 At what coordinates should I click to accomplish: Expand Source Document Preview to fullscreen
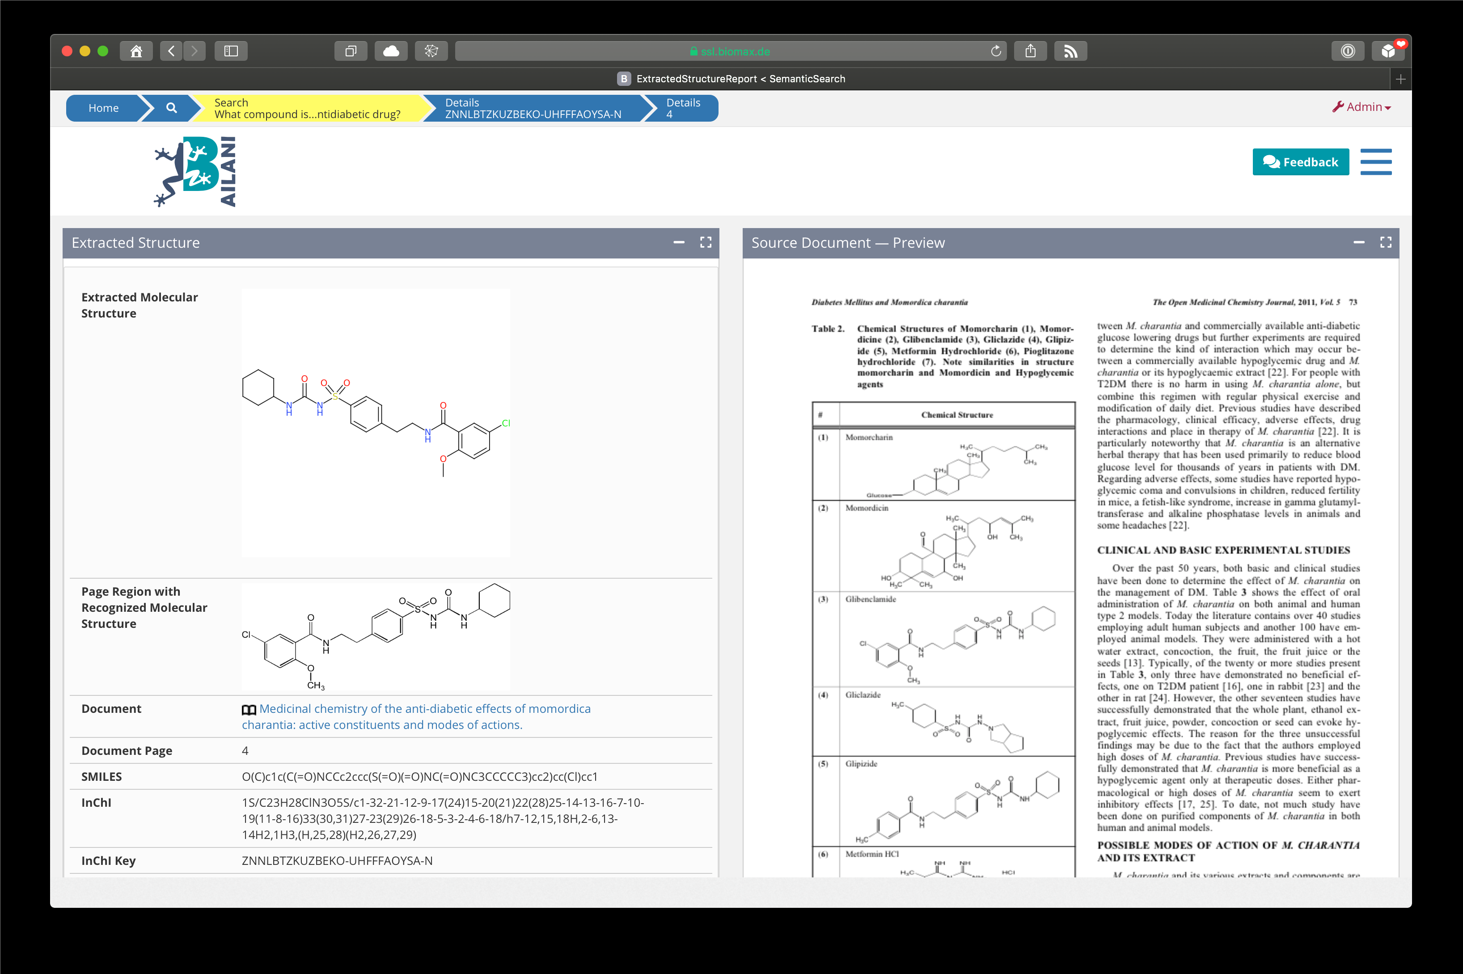(1385, 242)
